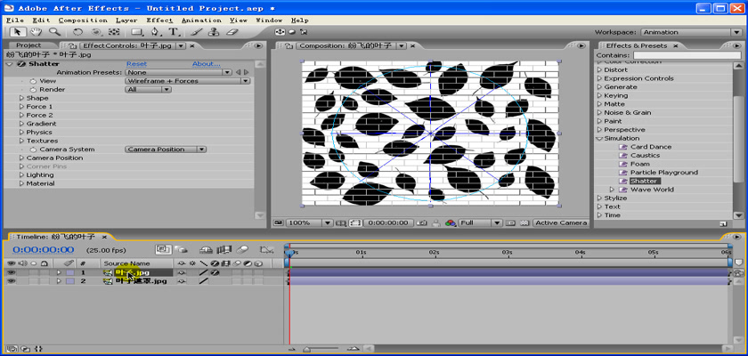
Task: Click About link for Shatter
Action: (206, 64)
